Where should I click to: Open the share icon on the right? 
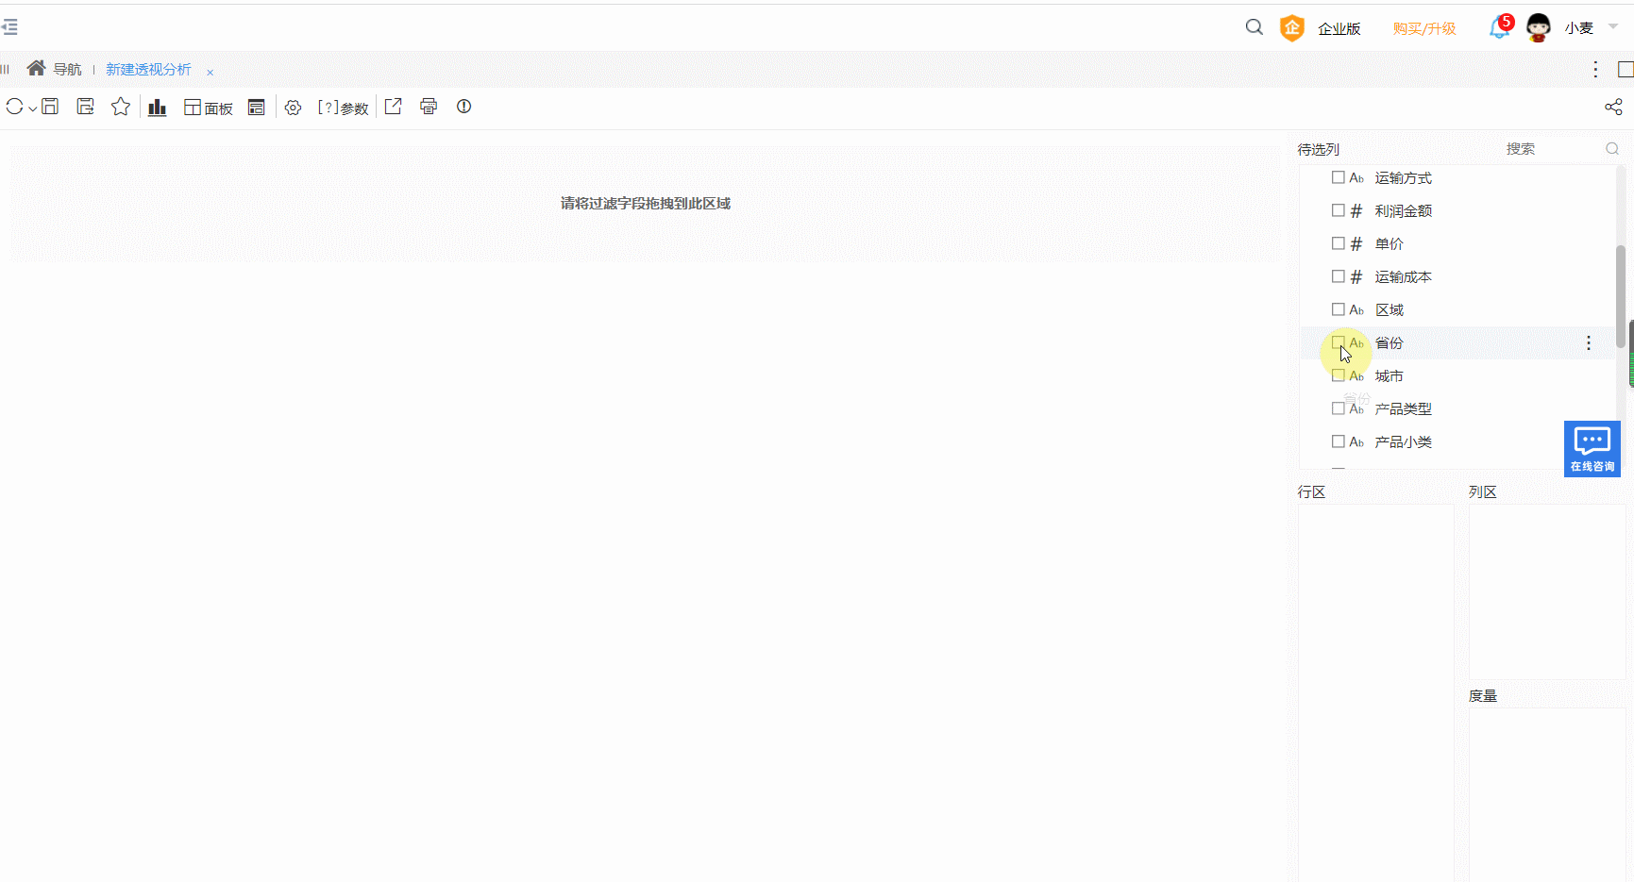[1612, 107]
